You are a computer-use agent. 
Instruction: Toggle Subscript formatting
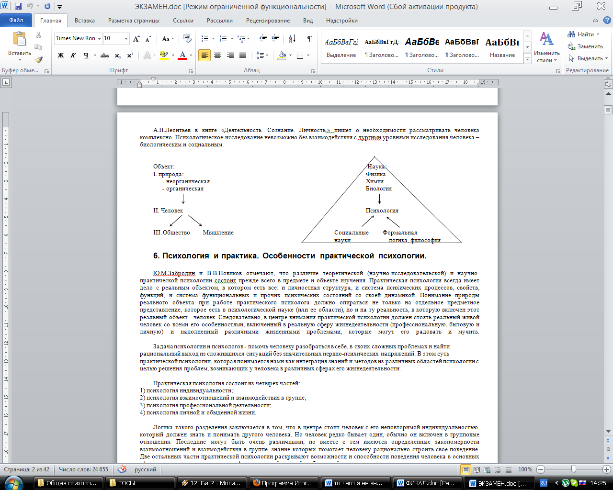pyautogui.click(x=118, y=56)
